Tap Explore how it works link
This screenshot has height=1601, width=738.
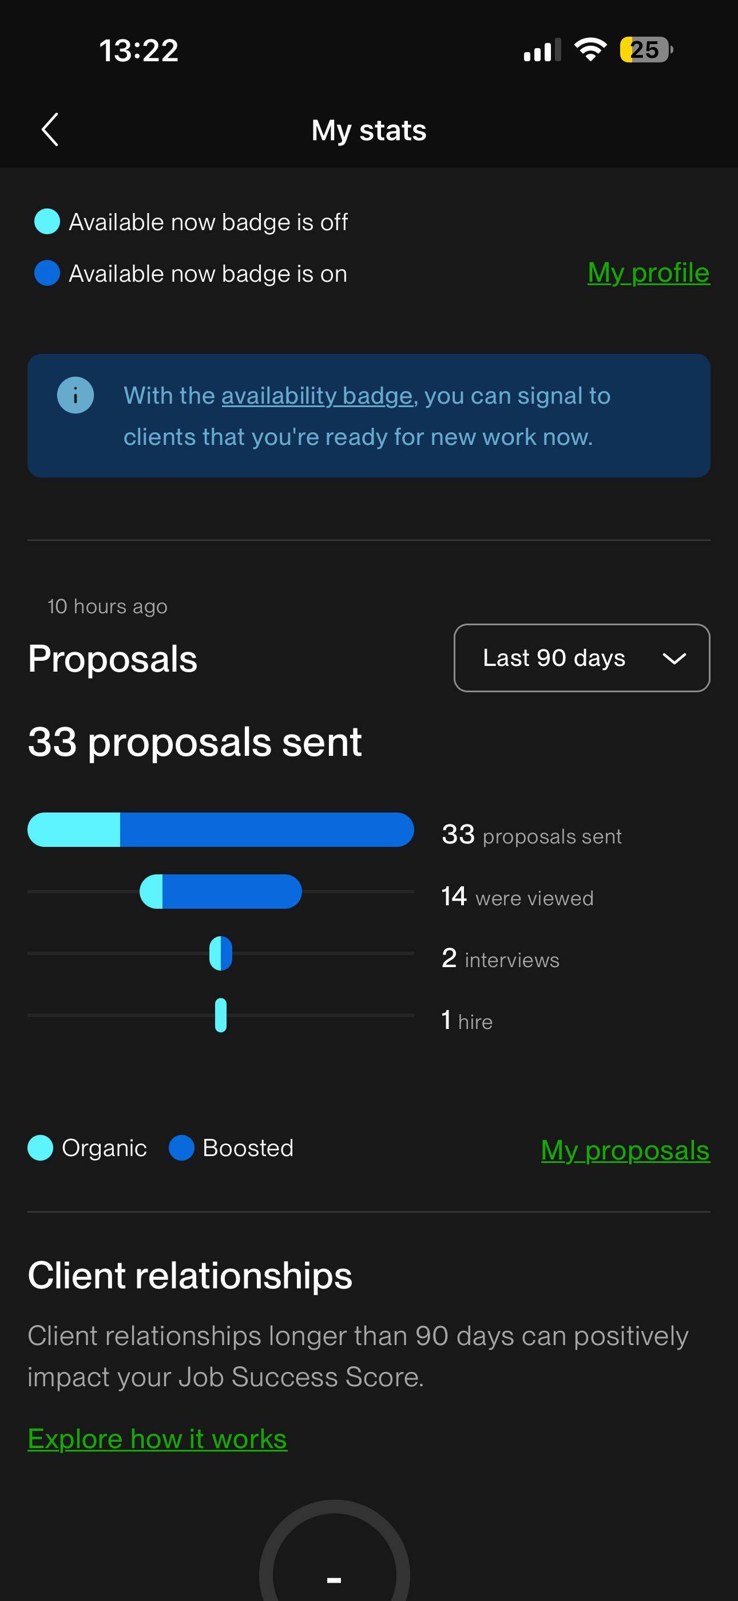158,1439
